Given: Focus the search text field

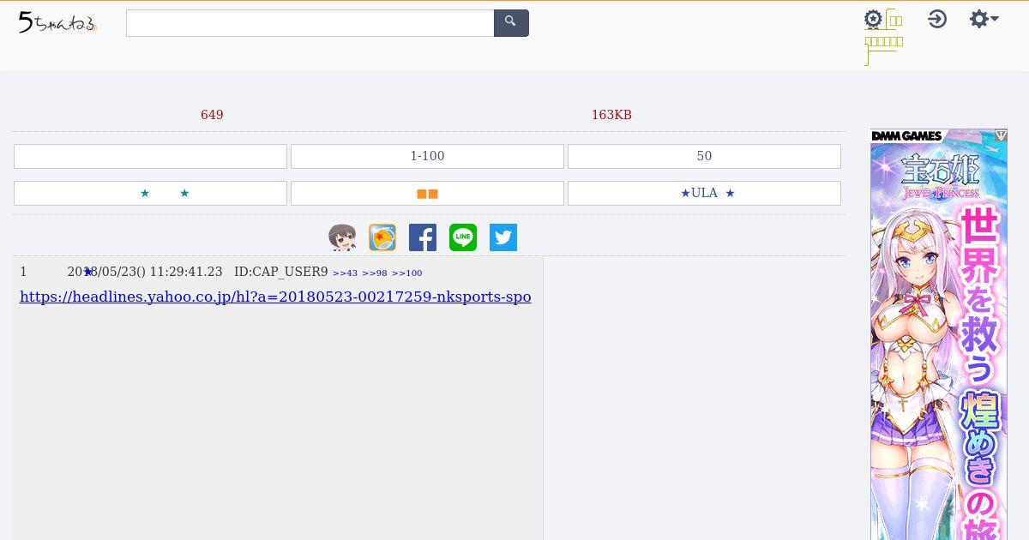Looking at the screenshot, I should (310, 23).
